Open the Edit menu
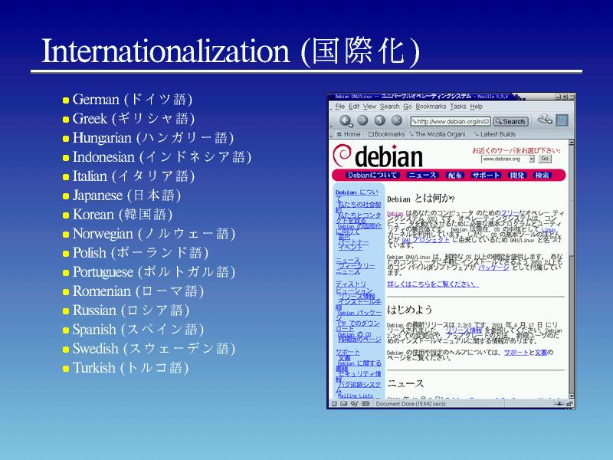This screenshot has height=460, width=613. (x=354, y=107)
